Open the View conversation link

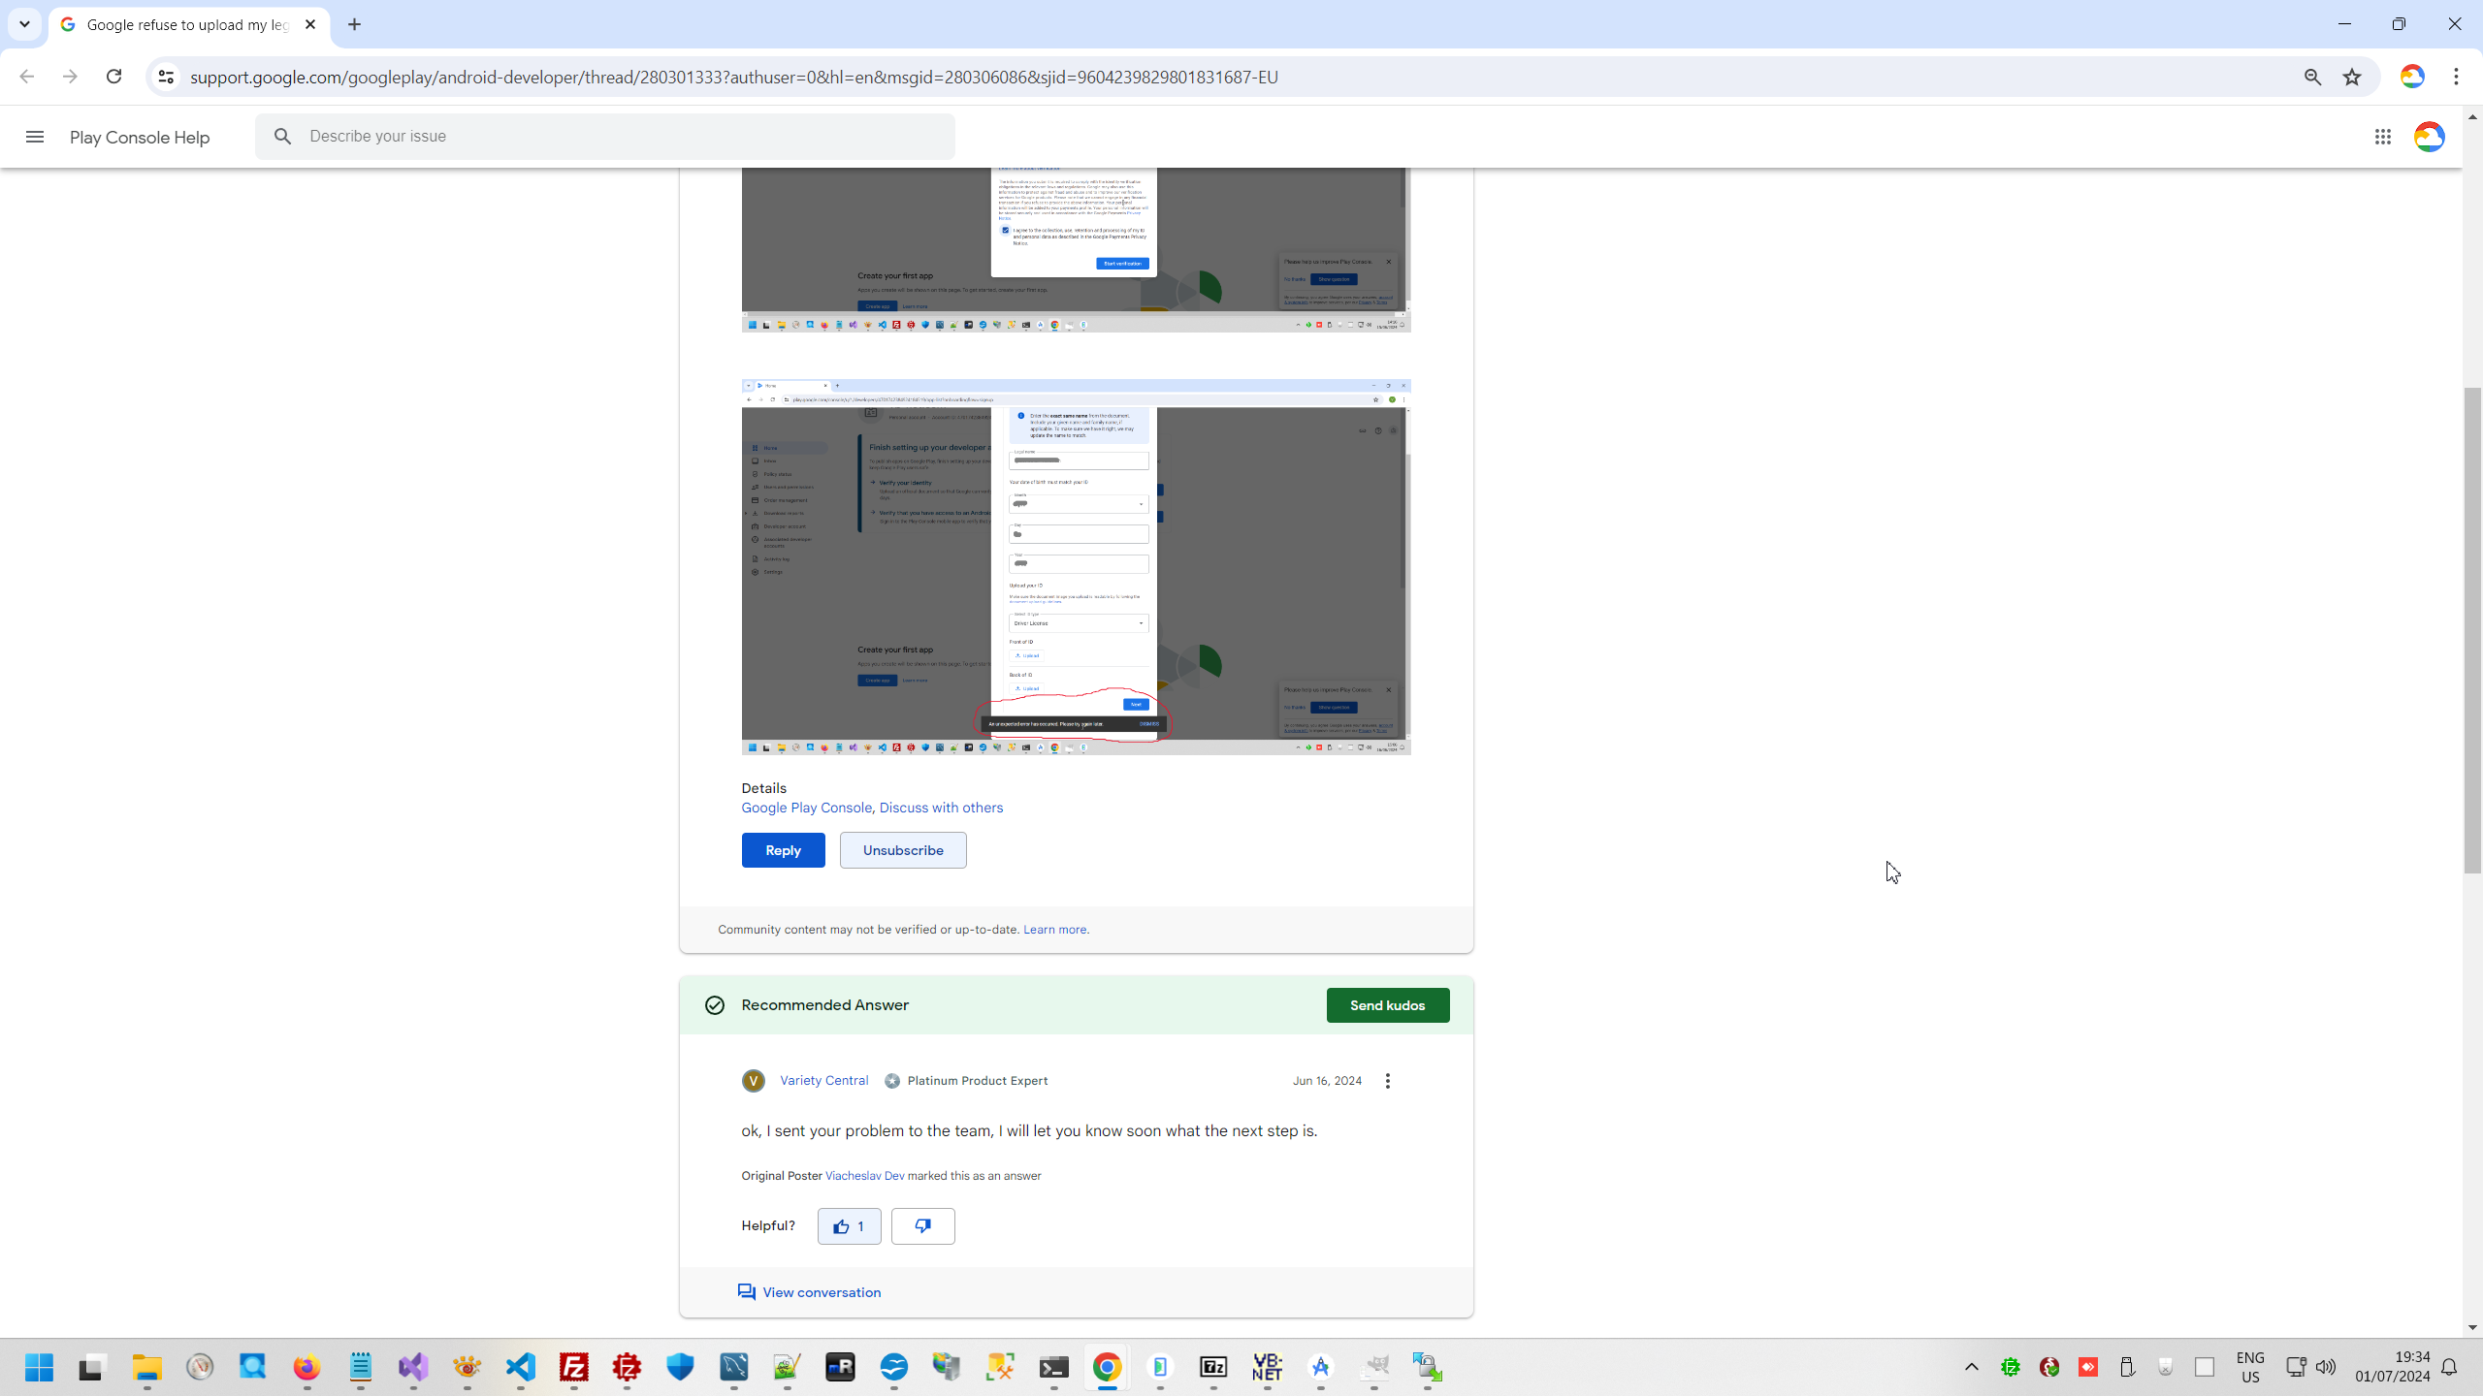pyautogui.click(x=821, y=1292)
